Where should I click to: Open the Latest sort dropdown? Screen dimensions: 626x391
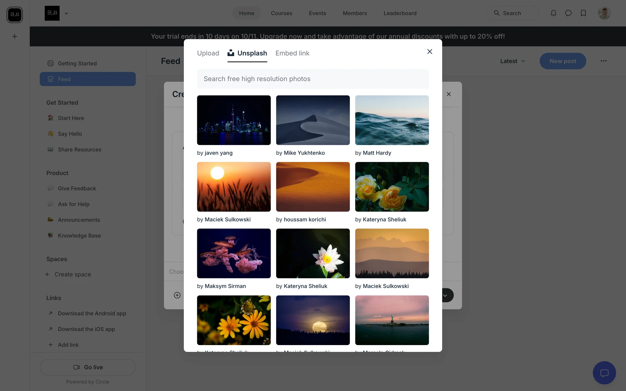(x=513, y=61)
